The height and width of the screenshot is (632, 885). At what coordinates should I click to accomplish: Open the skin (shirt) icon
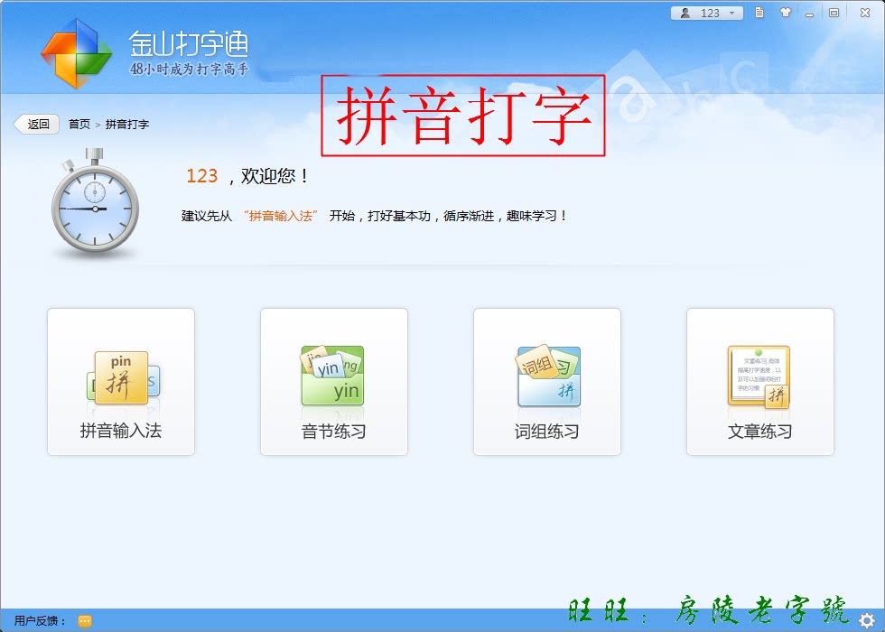[785, 13]
